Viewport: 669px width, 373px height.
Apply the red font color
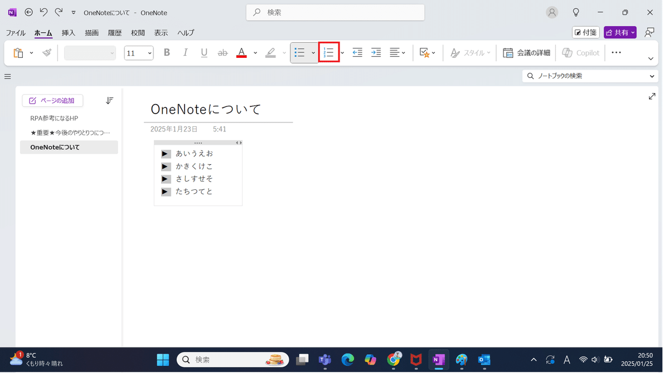241,52
